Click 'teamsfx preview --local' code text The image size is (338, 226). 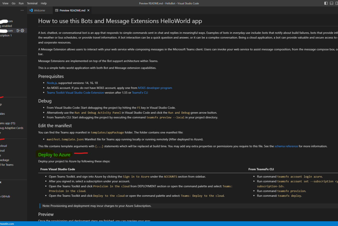(165, 117)
